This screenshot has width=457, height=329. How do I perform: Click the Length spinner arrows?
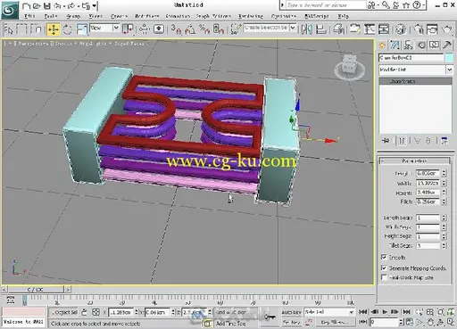pyautogui.click(x=444, y=173)
